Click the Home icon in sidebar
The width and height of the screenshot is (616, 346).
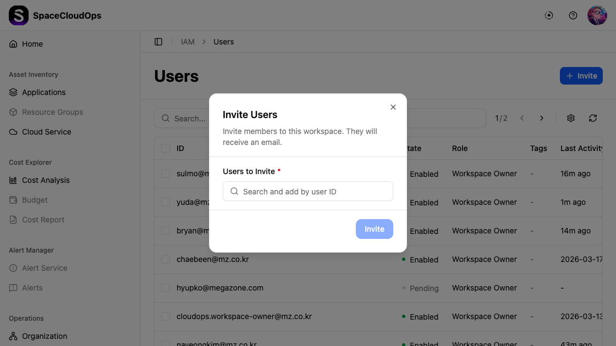[x=13, y=44]
